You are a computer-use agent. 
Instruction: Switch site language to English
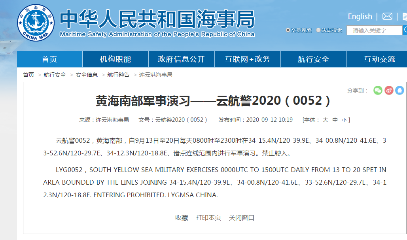point(360,16)
